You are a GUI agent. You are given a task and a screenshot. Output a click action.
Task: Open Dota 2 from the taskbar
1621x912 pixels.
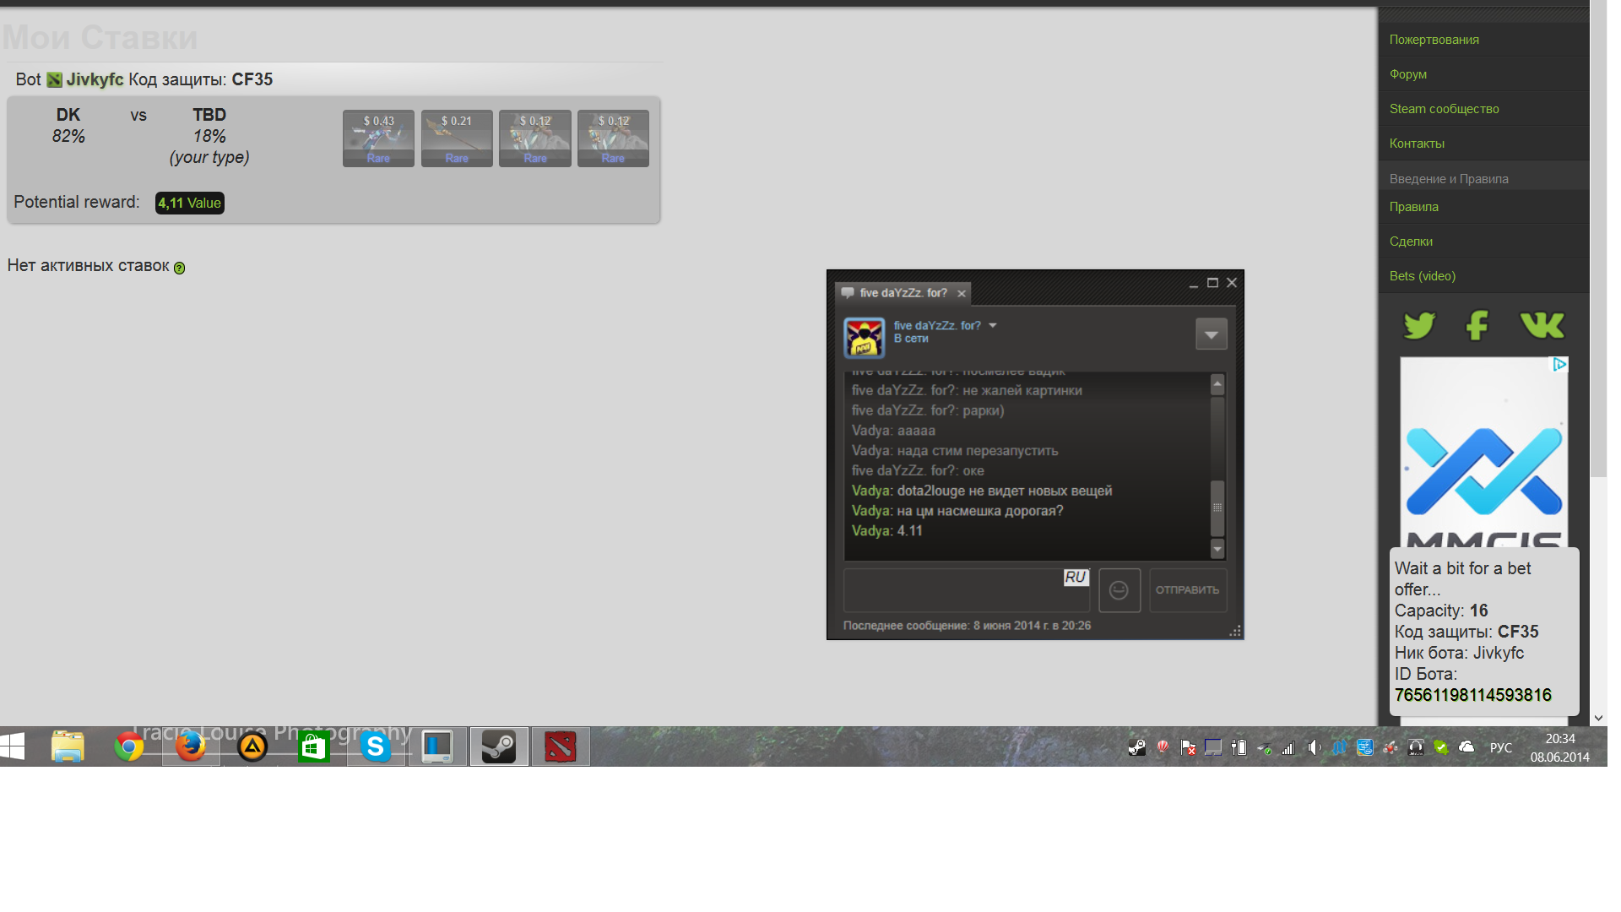pos(561,746)
